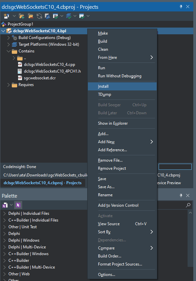Expand the Requires folder
196x281 pixels.
coord(8,85)
